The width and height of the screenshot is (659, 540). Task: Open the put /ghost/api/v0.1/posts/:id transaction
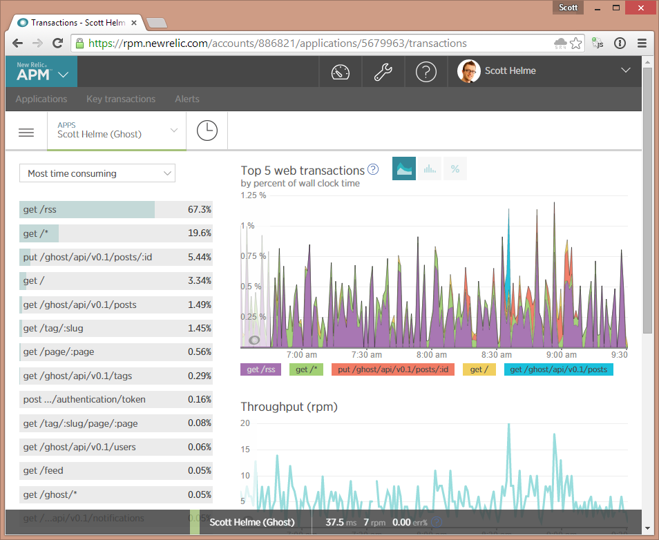point(115,257)
